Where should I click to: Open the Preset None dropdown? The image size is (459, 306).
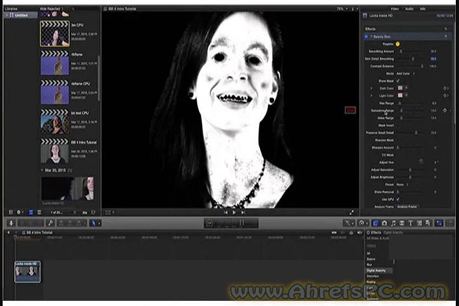pos(402,184)
